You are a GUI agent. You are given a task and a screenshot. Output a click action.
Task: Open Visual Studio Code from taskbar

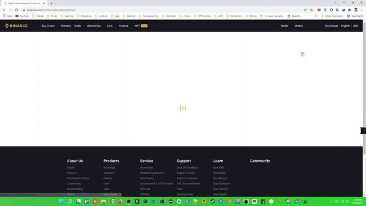(154, 201)
